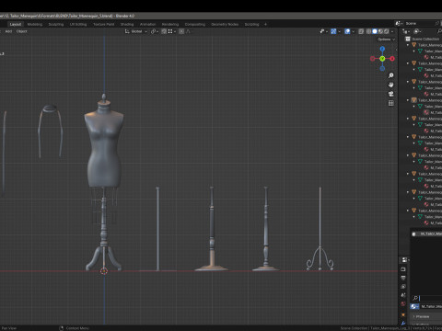This screenshot has width=442, height=331.
Task: Click the material slot icon in properties list
Action: [x=413, y=234]
